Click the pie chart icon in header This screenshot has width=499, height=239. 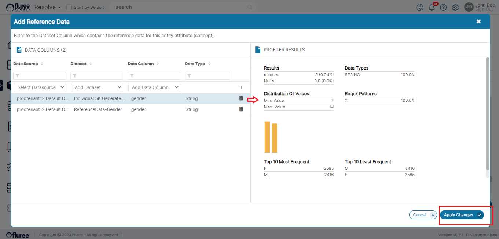[x=420, y=8]
